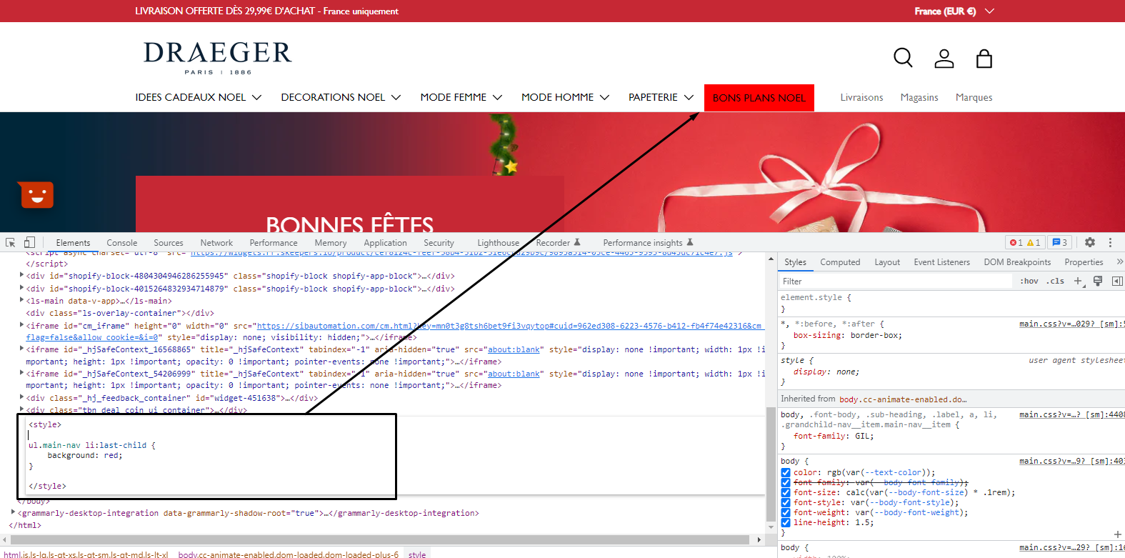Open the about:blank src link of _hjSafeContext_16568865
This screenshot has height=558, width=1125.
[514, 349]
